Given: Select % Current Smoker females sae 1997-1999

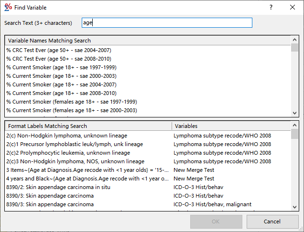Looking at the screenshot, I should coord(72,102).
